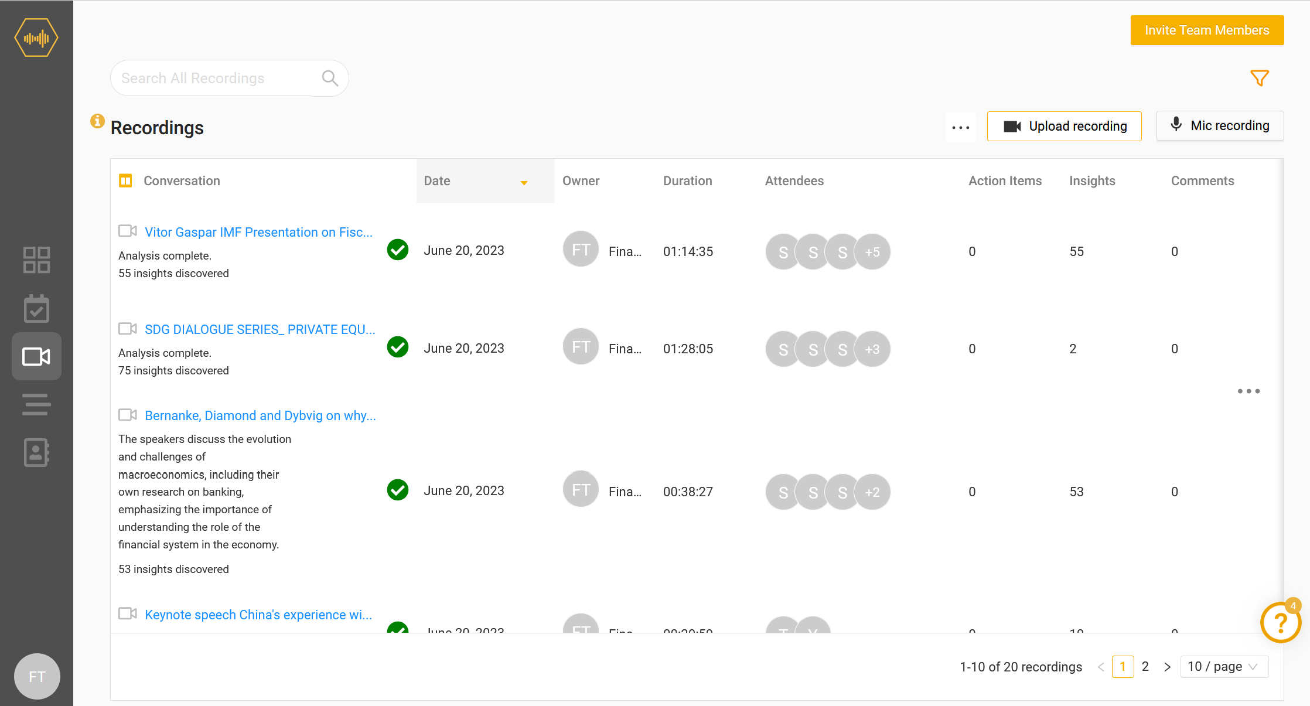
Task: Click Upload recording button
Action: [1064, 126]
